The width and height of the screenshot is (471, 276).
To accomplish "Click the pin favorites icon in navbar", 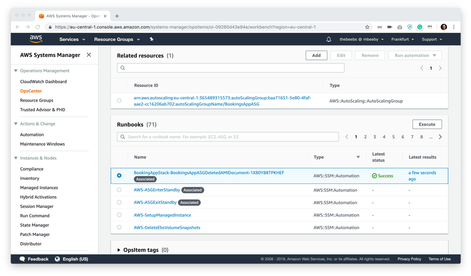I will pos(151,39).
